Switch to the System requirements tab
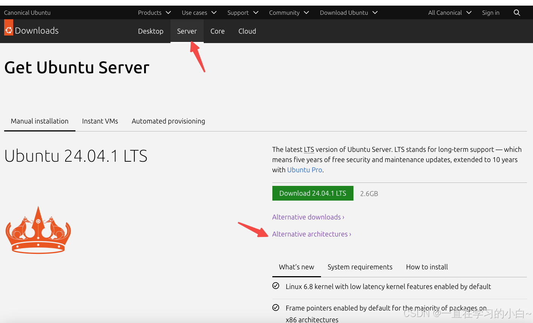Viewport: 533px width, 323px height. tap(360, 267)
